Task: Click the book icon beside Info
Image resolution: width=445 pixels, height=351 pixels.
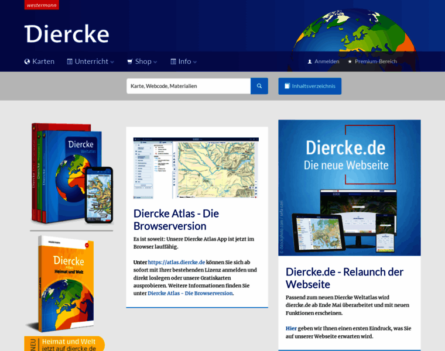Action: [x=173, y=61]
